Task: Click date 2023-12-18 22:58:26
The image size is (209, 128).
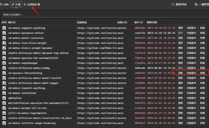Action: (x=161, y=33)
